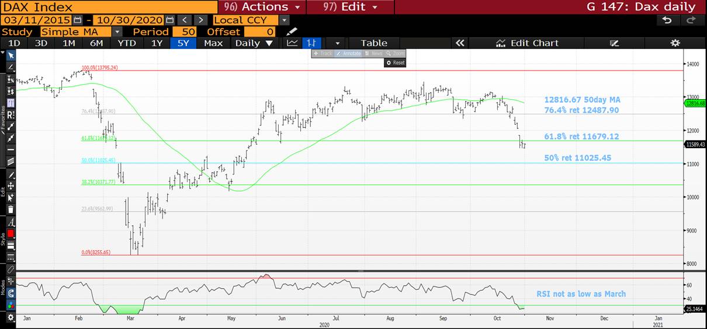
Task: Open calendar picker for start date
Action: pyautogui.click(x=78, y=20)
